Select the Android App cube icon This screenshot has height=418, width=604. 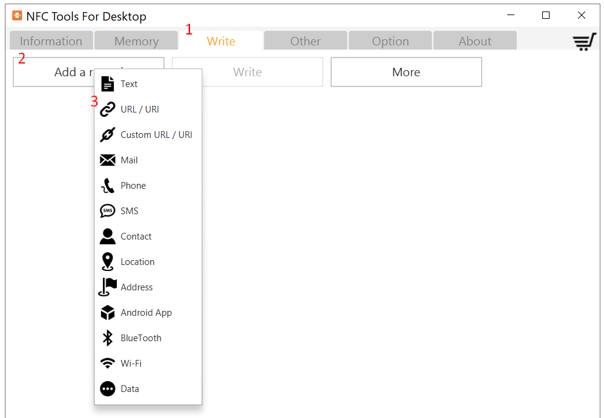108,313
